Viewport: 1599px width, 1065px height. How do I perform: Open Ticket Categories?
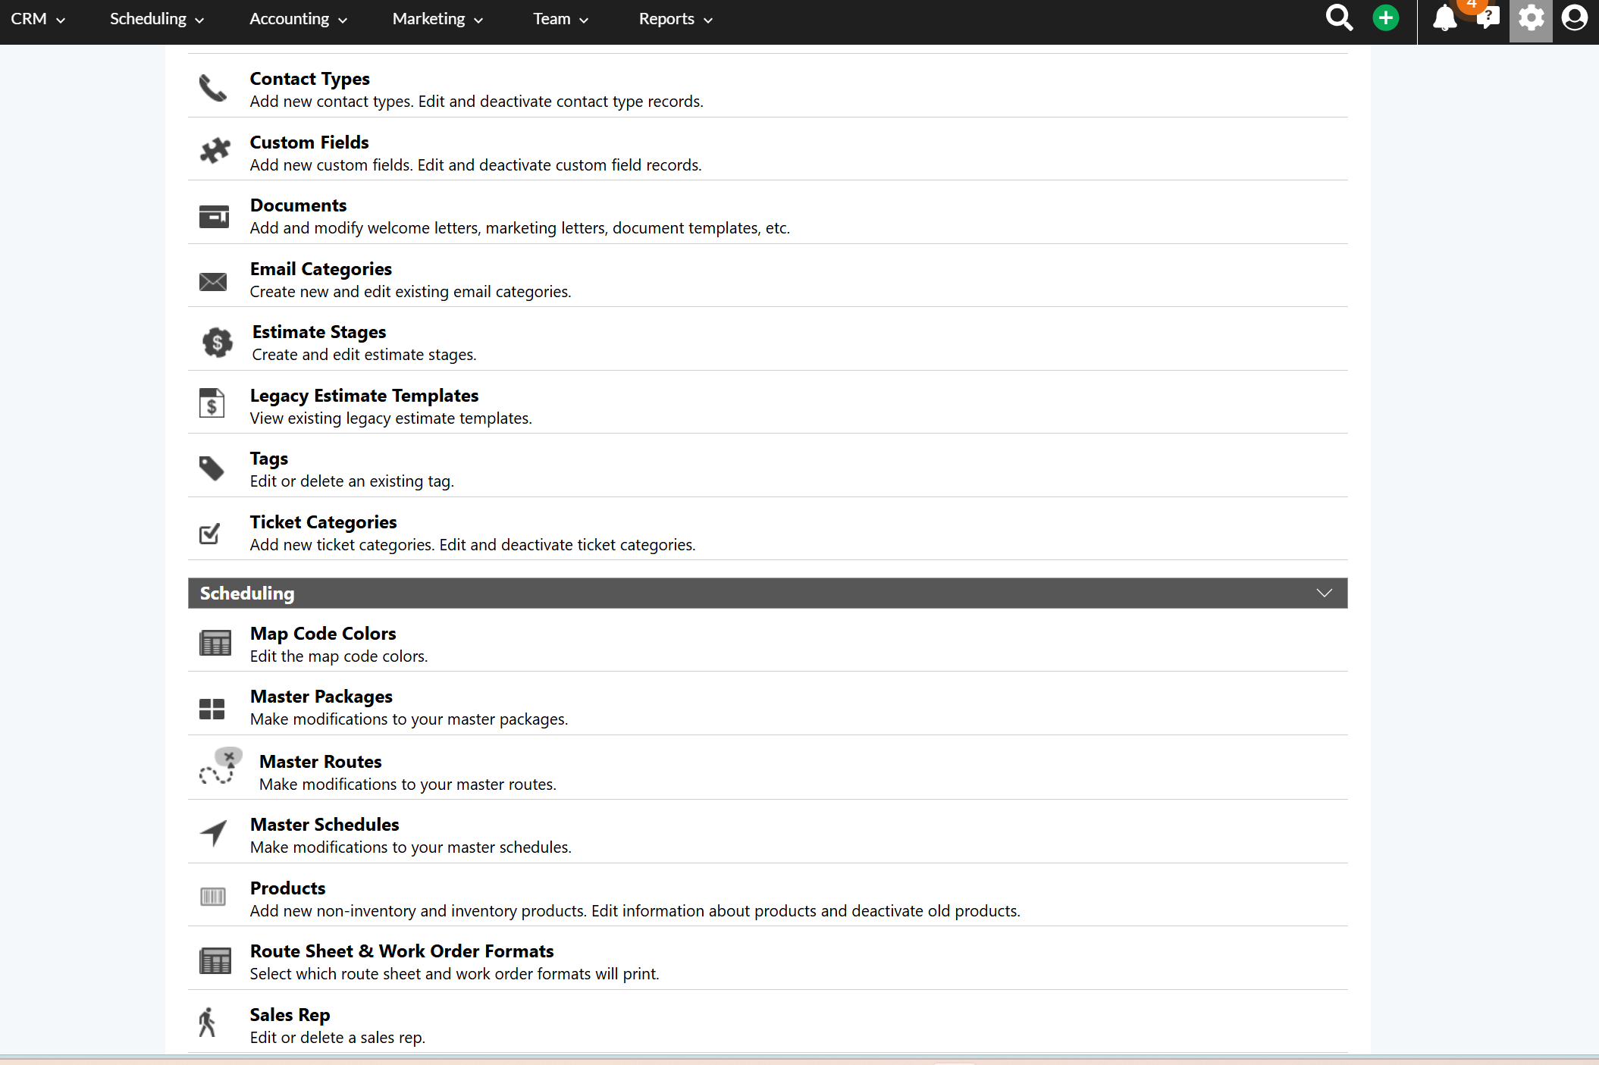(324, 522)
